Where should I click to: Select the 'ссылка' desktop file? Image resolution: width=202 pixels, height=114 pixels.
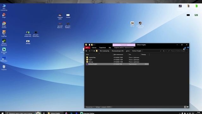tap(68, 16)
